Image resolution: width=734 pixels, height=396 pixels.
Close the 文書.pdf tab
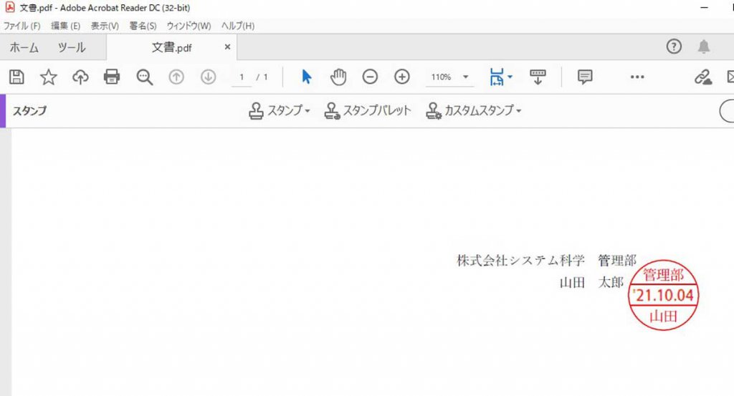[x=227, y=47]
